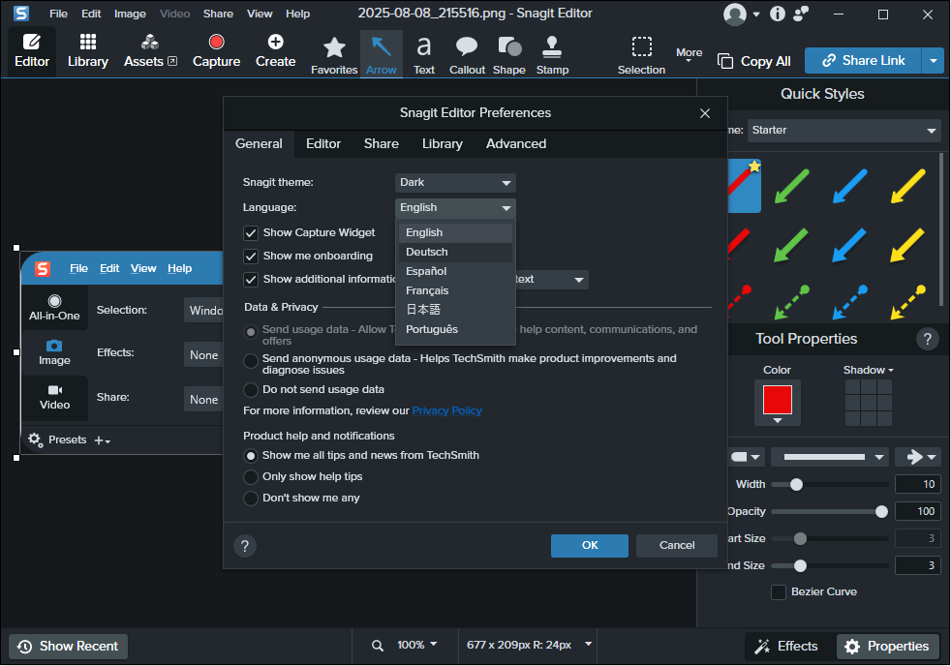Select the Shape tool
951x666 pixels.
pos(508,54)
